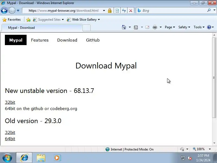The image size is (217, 163).
Task: Open the Safety menu
Action: [x=184, y=27]
